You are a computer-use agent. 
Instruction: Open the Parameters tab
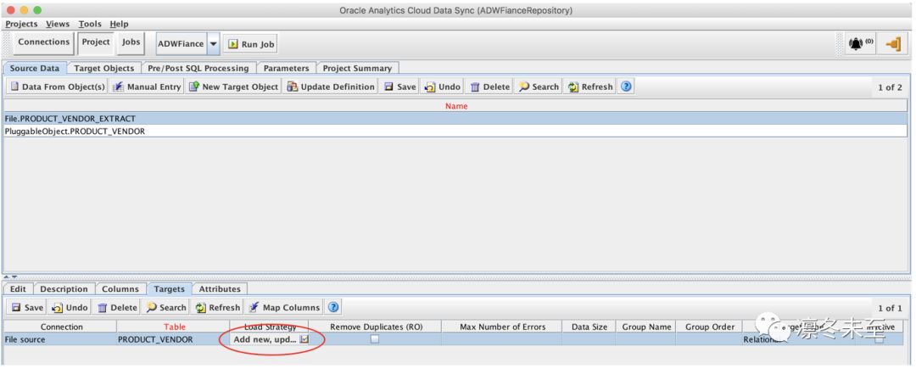287,69
